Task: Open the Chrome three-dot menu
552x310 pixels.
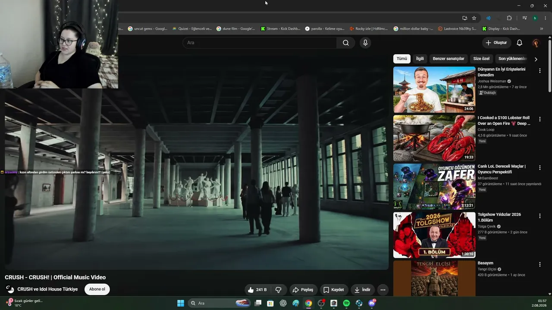Action: pyautogui.click(x=545, y=18)
